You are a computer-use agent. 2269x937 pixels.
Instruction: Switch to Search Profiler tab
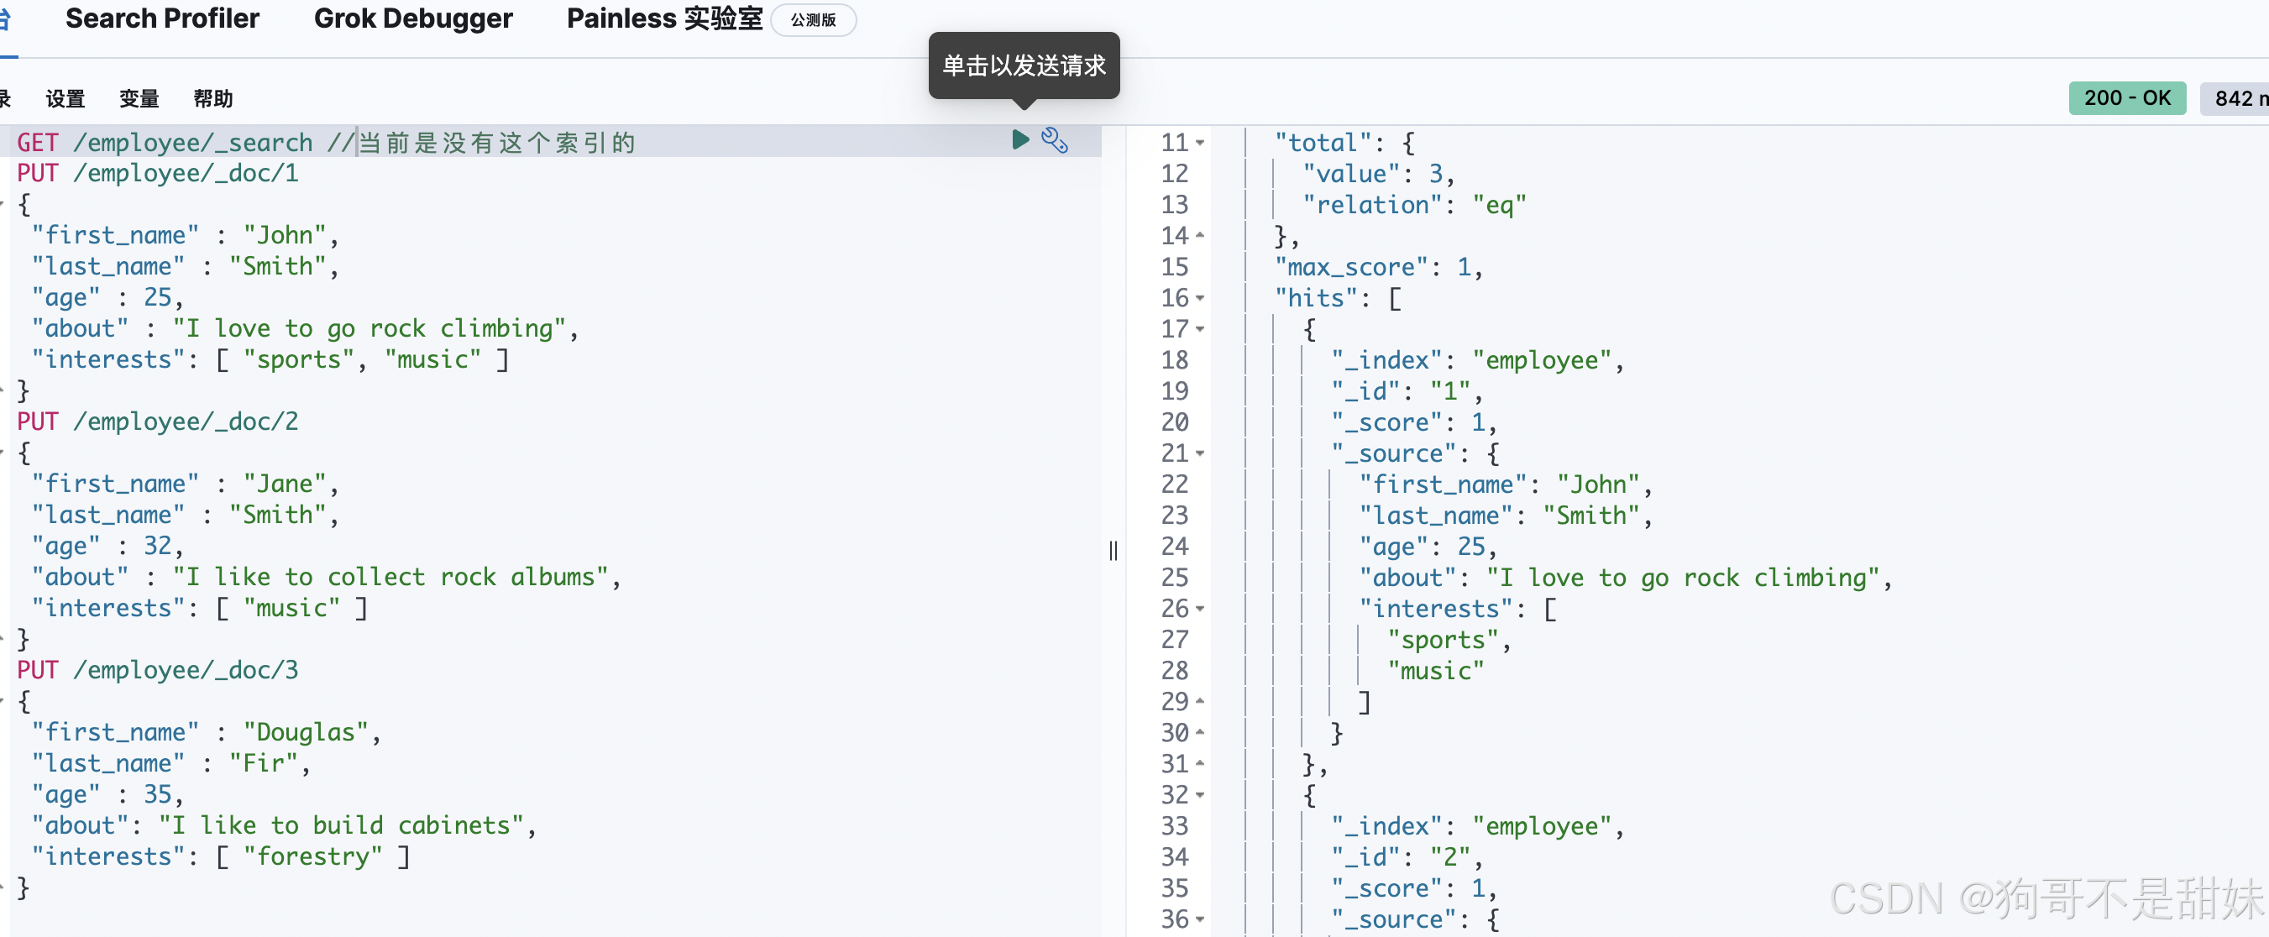click(162, 19)
